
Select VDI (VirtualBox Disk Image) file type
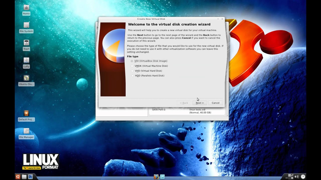pyautogui.click(x=149, y=61)
